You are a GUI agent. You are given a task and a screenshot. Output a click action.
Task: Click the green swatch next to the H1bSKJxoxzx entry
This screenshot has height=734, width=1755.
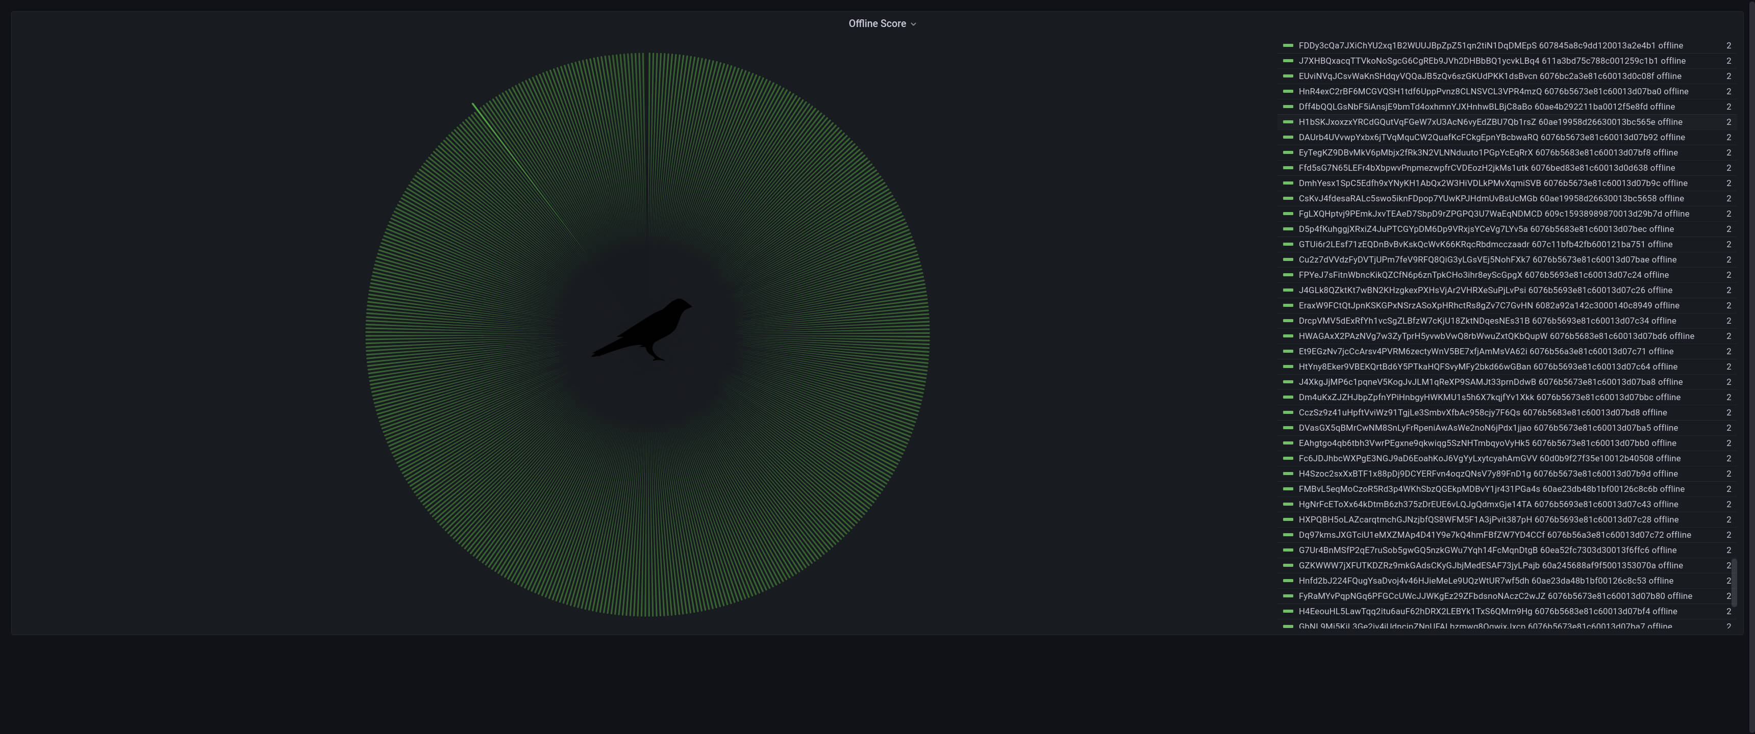click(x=1288, y=122)
